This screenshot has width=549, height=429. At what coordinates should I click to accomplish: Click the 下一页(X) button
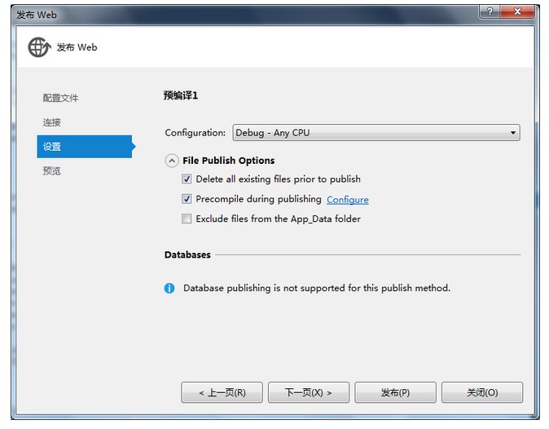309,392
